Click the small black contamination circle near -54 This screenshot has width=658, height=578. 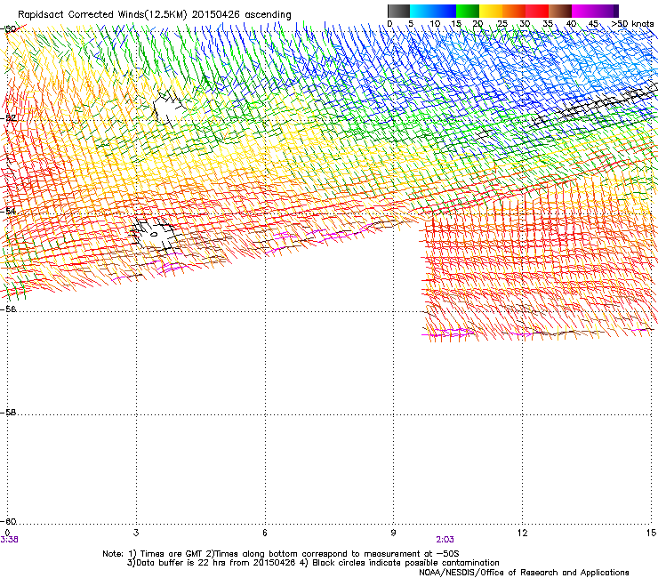(x=154, y=234)
